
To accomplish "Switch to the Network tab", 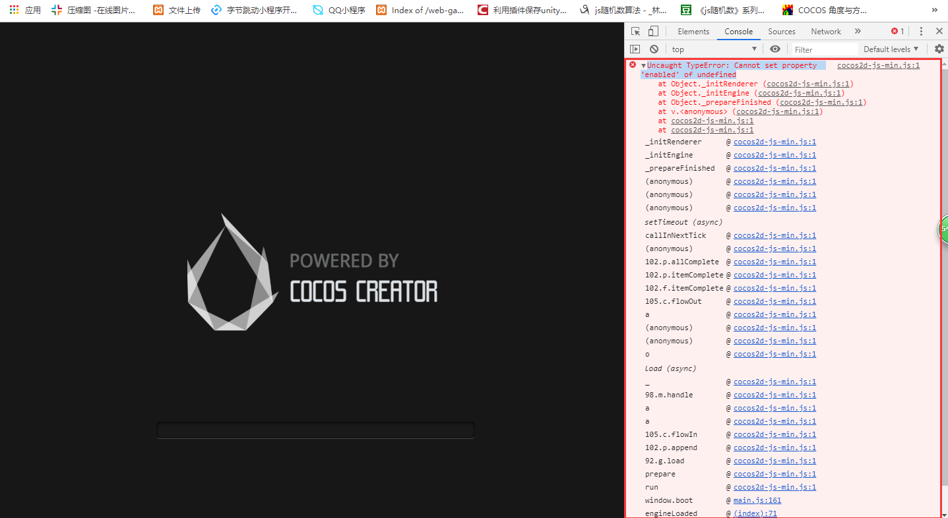I will (826, 32).
